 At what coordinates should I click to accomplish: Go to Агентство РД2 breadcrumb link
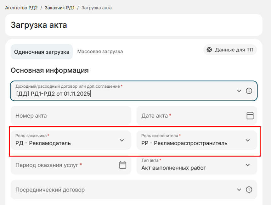click(x=21, y=8)
